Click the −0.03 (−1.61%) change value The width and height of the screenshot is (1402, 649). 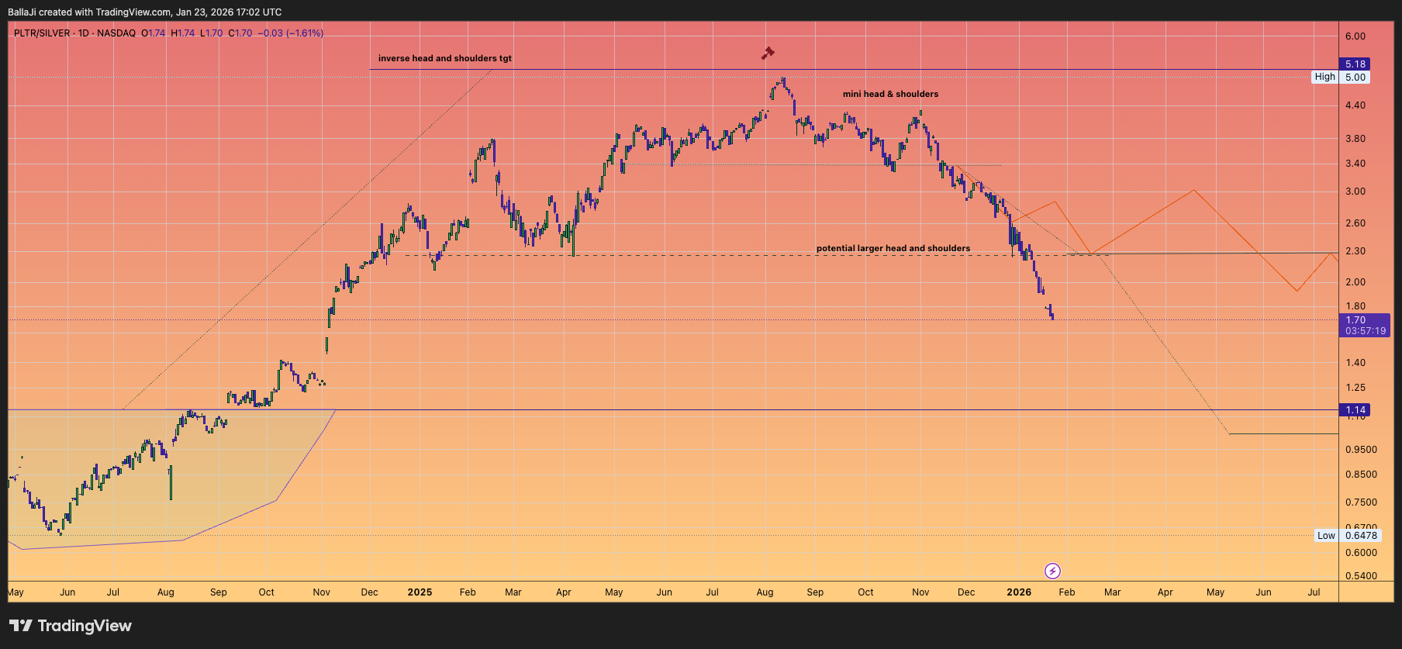[291, 33]
